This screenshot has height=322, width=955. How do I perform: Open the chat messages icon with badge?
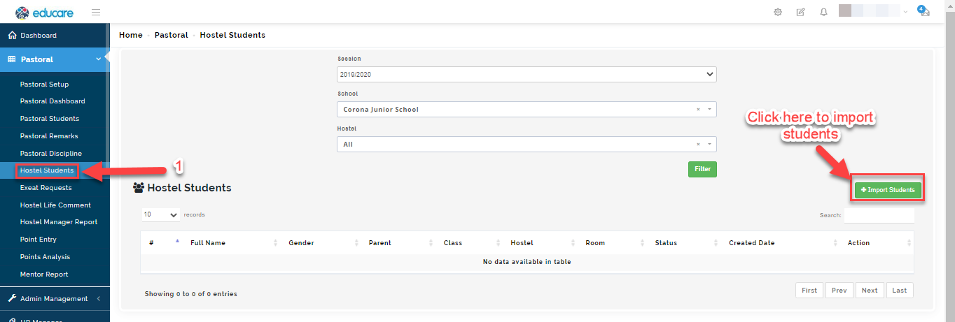click(x=923, y=10)
